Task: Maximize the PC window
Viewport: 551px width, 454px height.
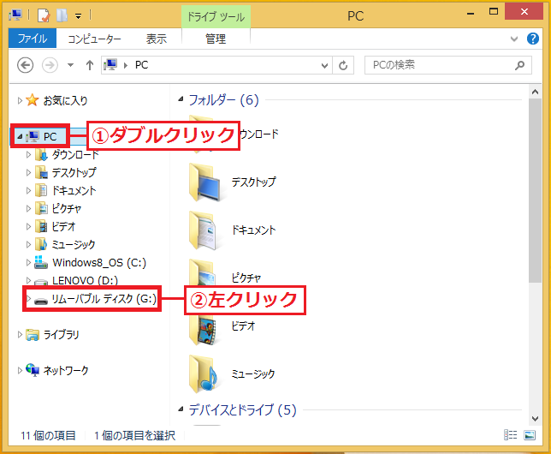Action: click(494, 12)
